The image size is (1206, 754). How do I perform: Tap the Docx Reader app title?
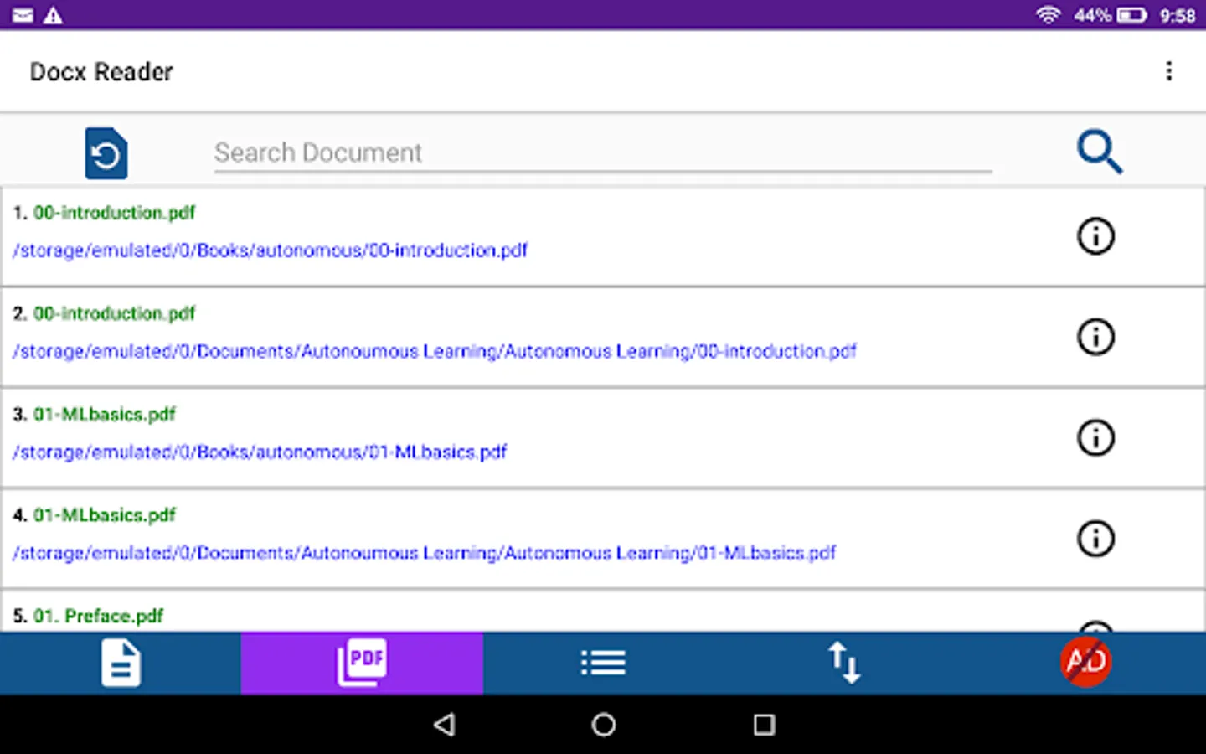click(x=101, y=72)
